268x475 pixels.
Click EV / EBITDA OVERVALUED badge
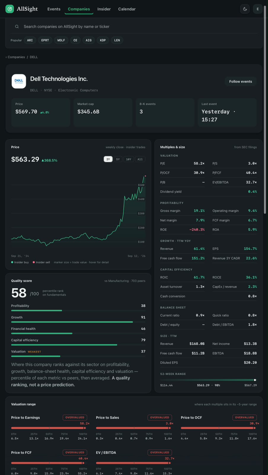pyautogui.click(x=159, y=452)
